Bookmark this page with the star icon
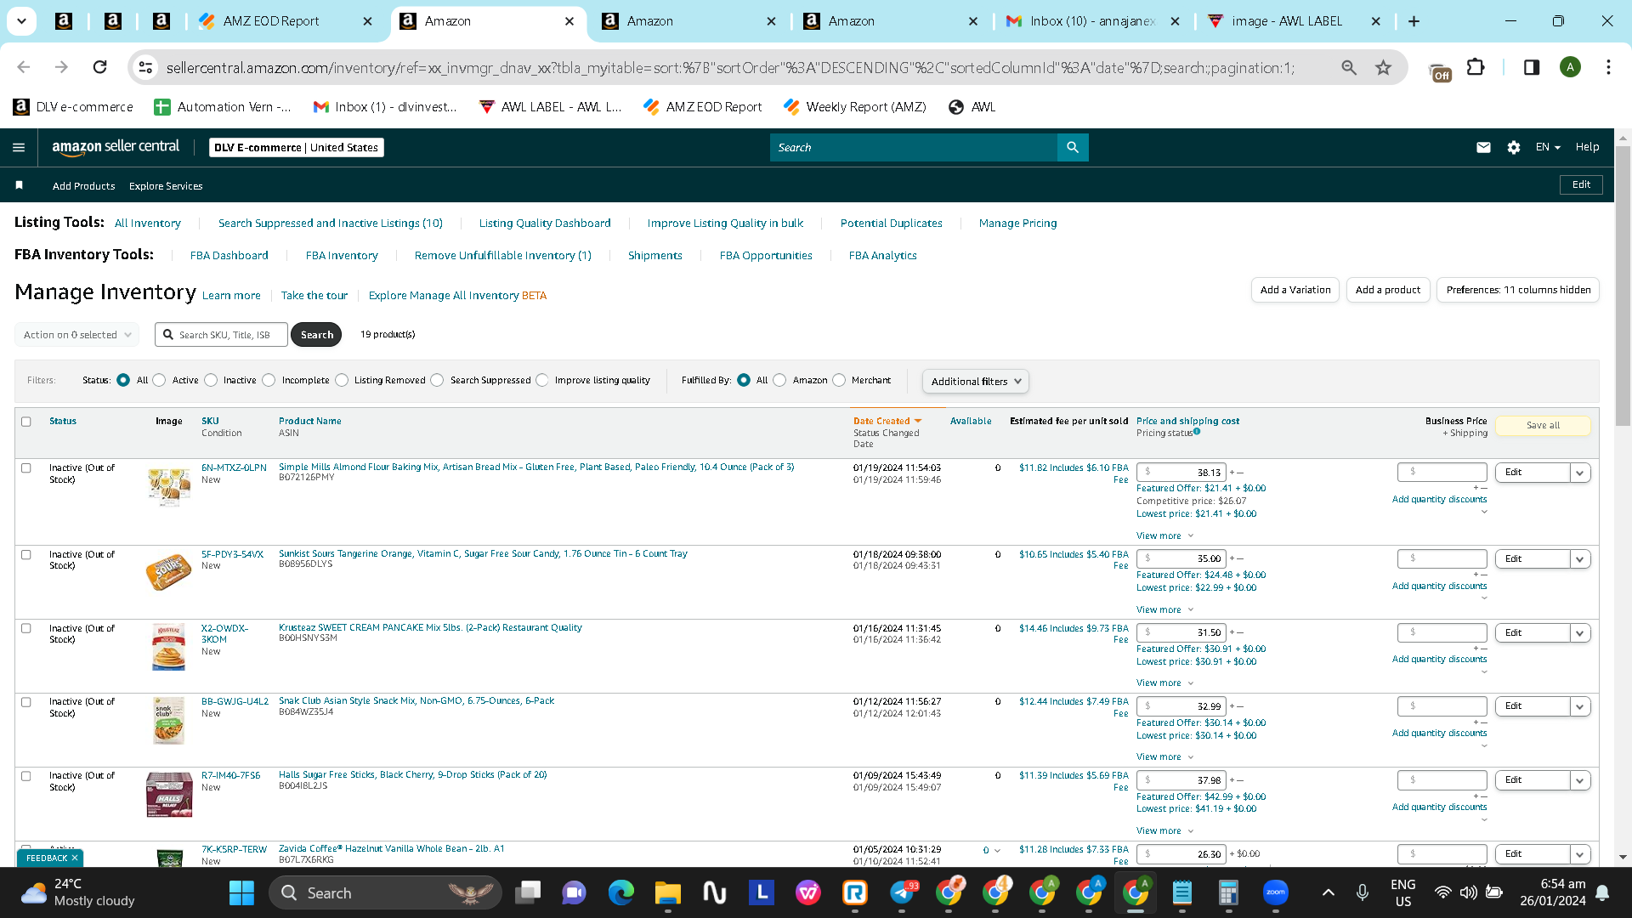Image resolution: width=1632 pixels, height=918 pixels. coord(1384,67)
